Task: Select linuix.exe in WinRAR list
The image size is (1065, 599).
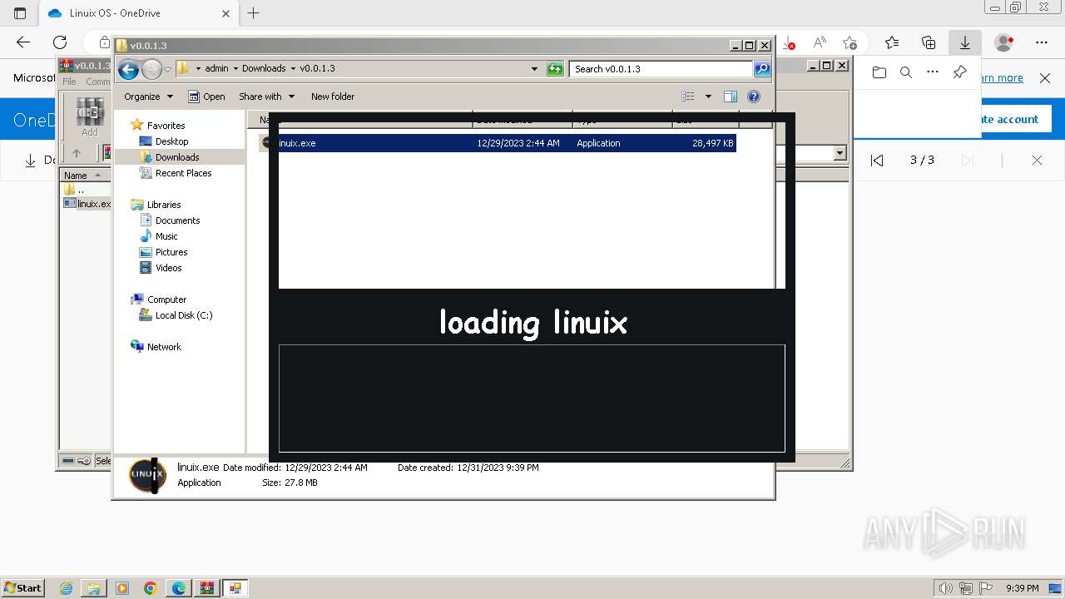Action: 87,204
